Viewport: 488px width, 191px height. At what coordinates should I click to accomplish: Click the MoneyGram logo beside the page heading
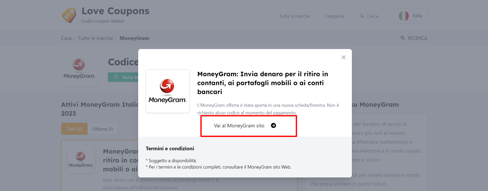pyautogui.click(x=79, y=69)
